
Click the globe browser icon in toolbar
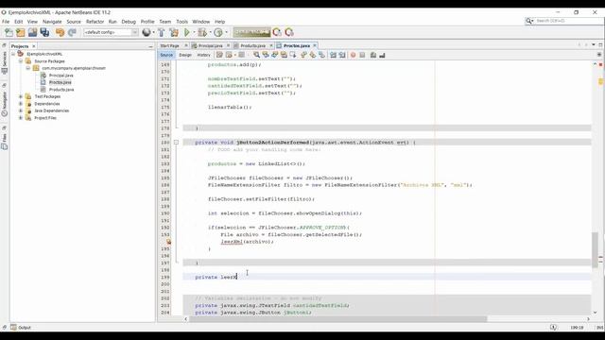(x=147, y=32)
